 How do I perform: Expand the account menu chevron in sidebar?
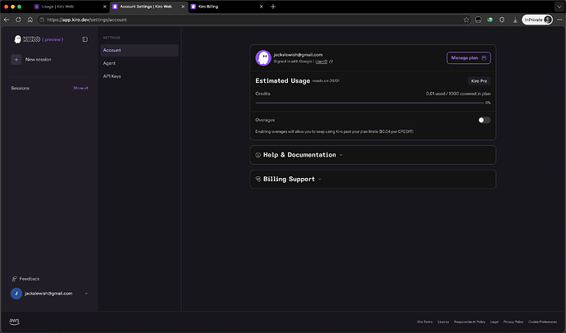point(86,294)
